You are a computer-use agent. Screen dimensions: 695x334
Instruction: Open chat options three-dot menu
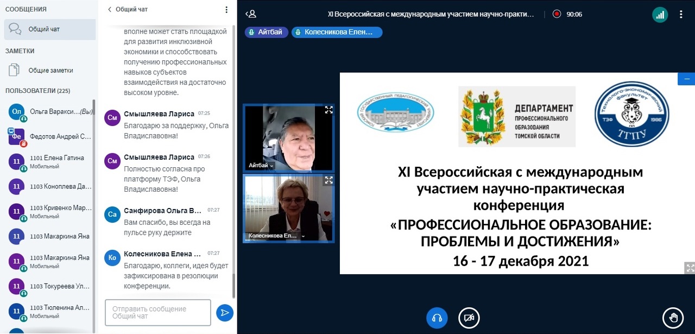[227, 9]
